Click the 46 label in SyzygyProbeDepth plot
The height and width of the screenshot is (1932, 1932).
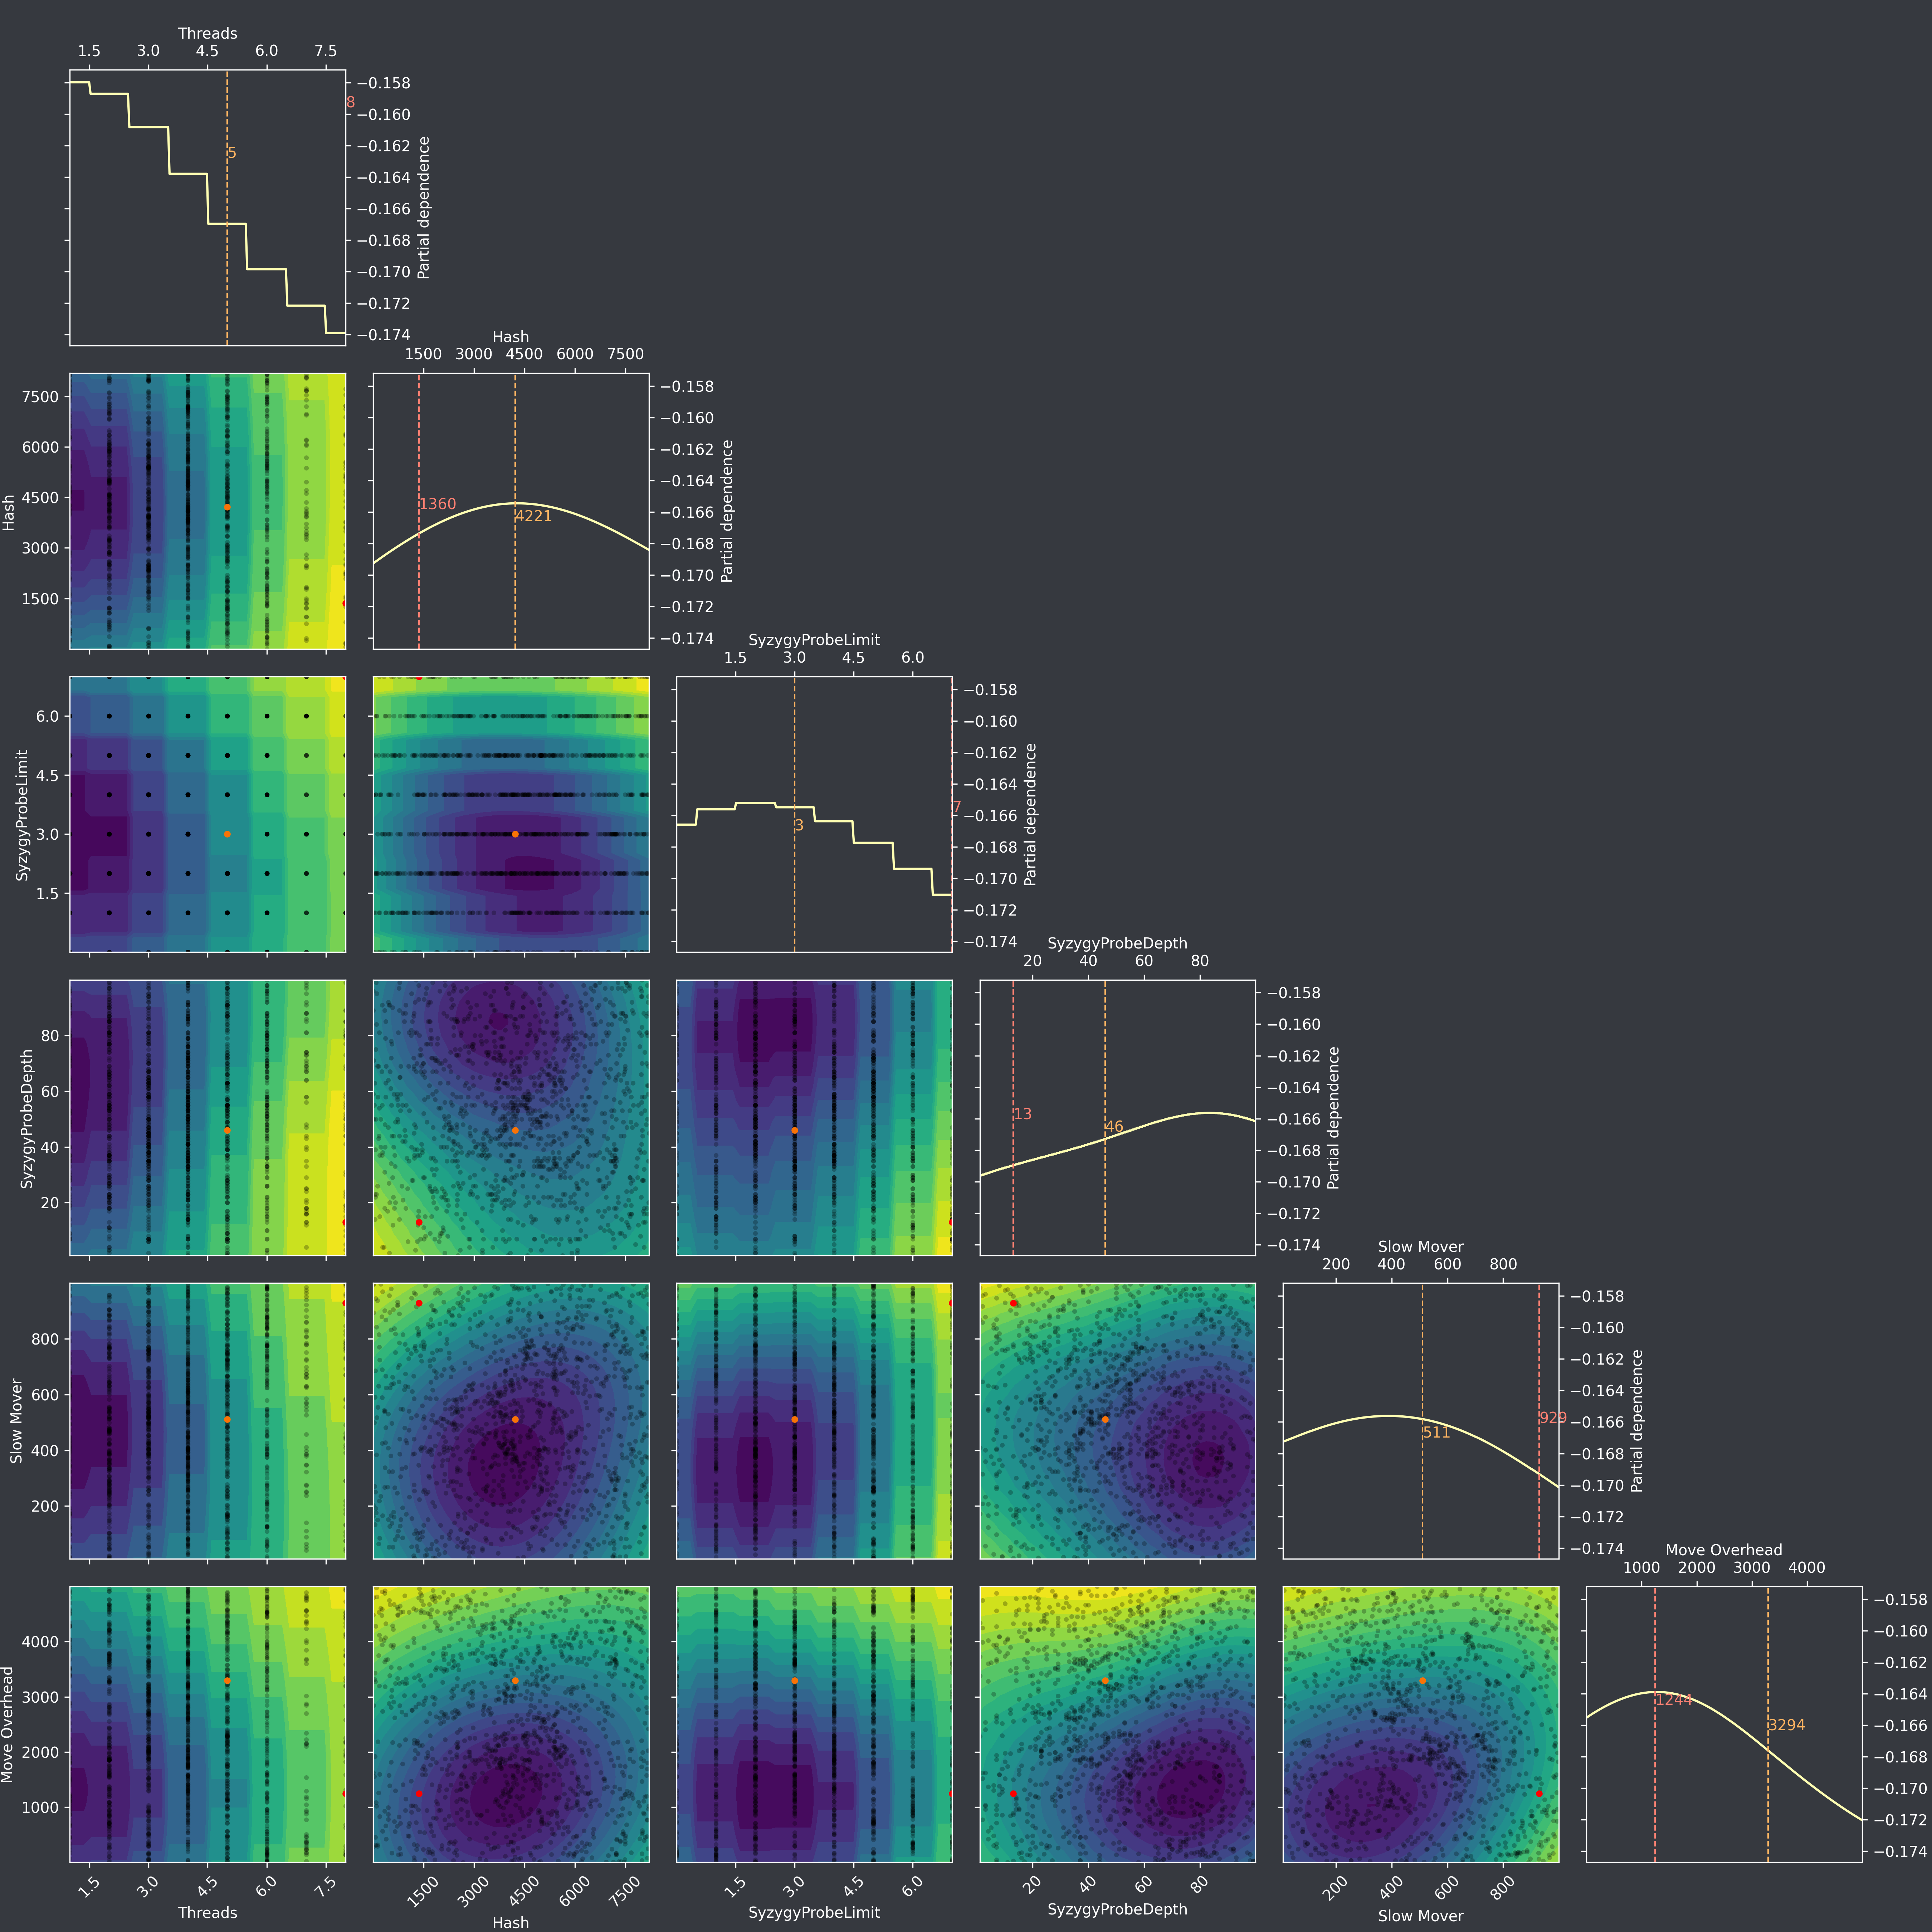point(1114,1127)
